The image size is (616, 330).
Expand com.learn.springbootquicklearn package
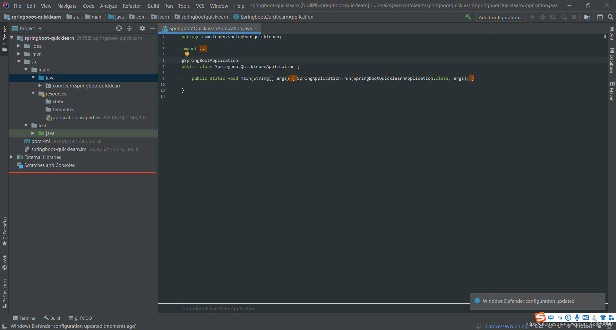pyautogui.click(x=40, y=86)
